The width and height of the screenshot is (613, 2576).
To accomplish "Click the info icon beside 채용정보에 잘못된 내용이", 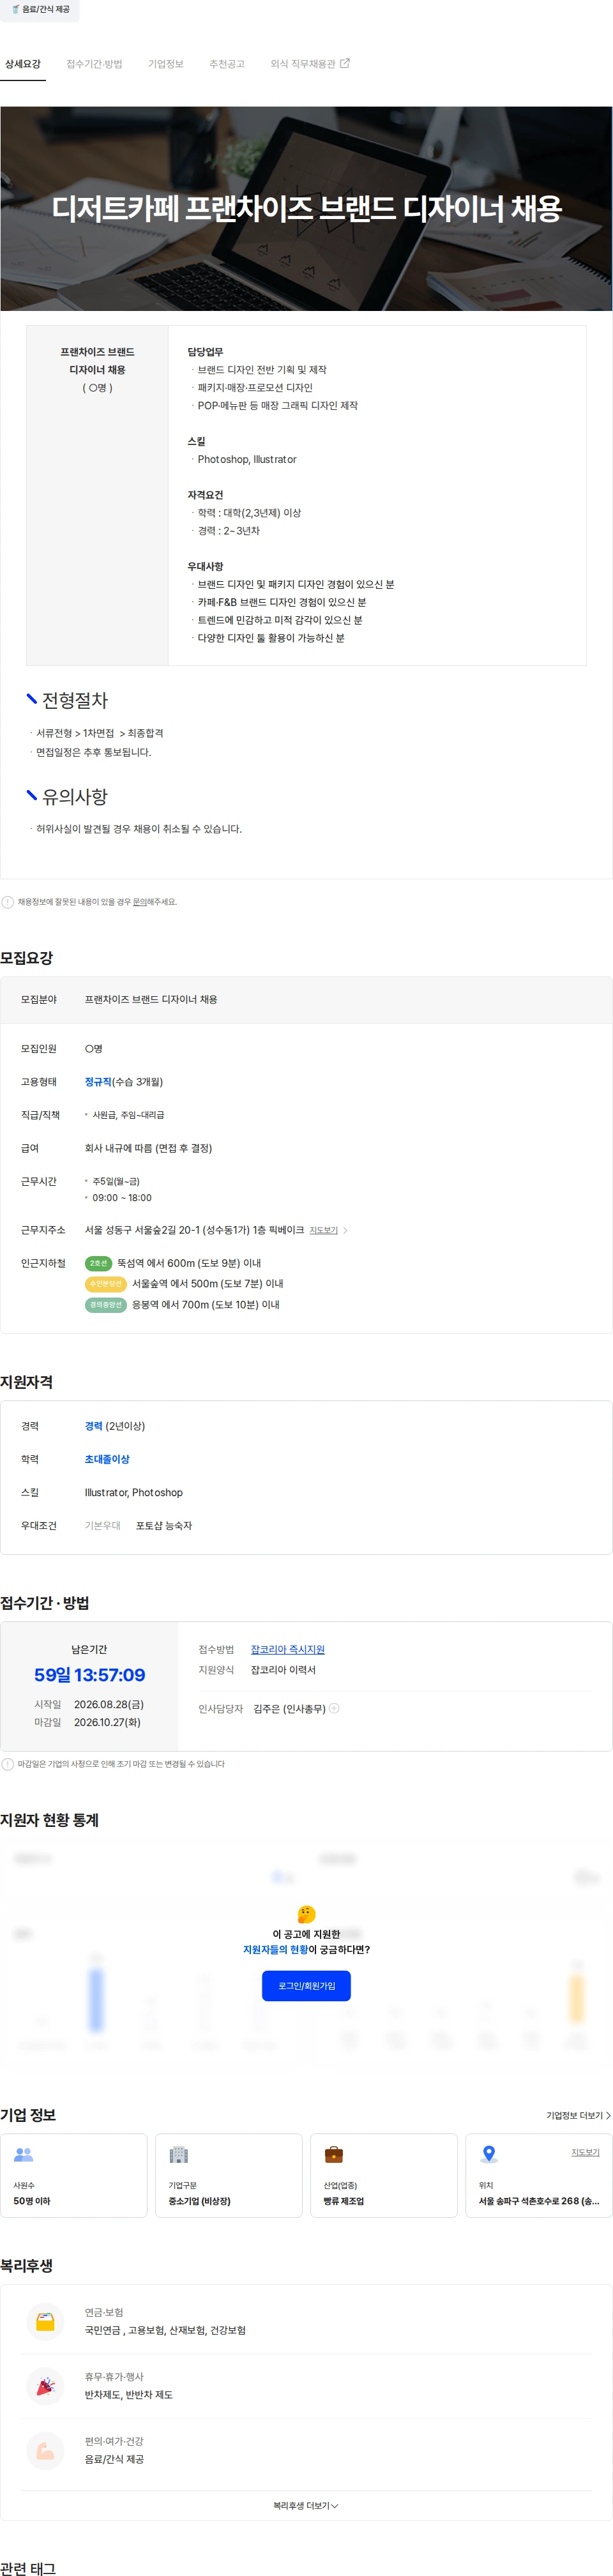I will point(8,902).
